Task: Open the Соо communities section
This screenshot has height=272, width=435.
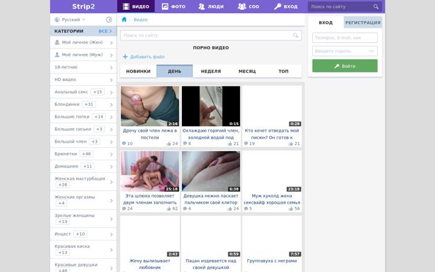Action: tap(248, 7)
